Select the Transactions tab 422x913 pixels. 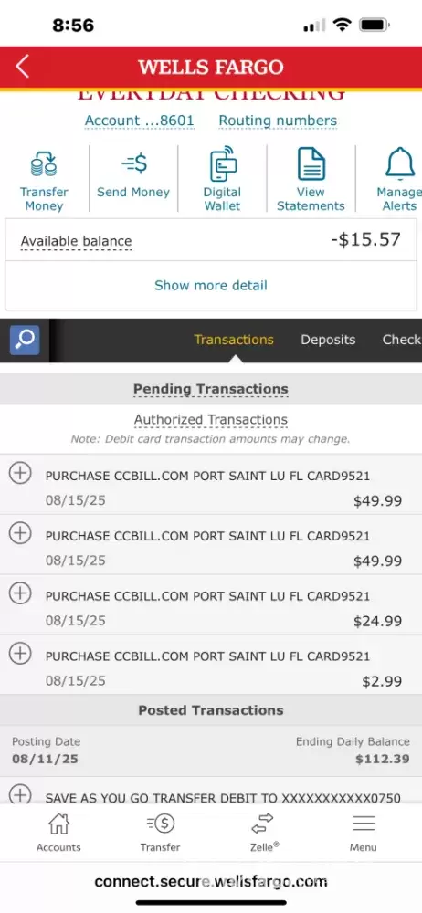tap(234, 340)
